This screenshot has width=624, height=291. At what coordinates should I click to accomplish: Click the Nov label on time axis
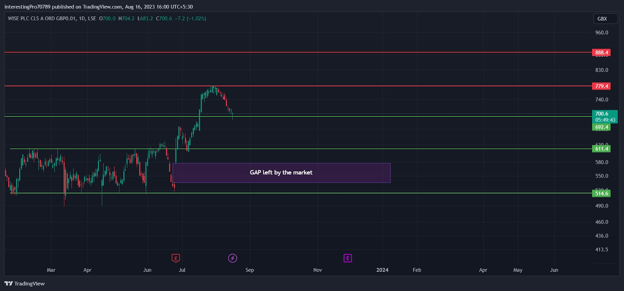point(317,270)
